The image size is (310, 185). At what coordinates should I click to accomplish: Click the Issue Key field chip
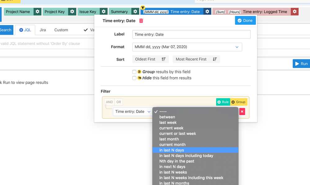[x=88, y=12]
